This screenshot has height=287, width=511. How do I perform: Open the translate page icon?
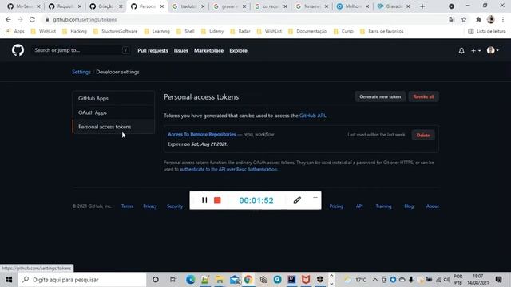[451, 19]
